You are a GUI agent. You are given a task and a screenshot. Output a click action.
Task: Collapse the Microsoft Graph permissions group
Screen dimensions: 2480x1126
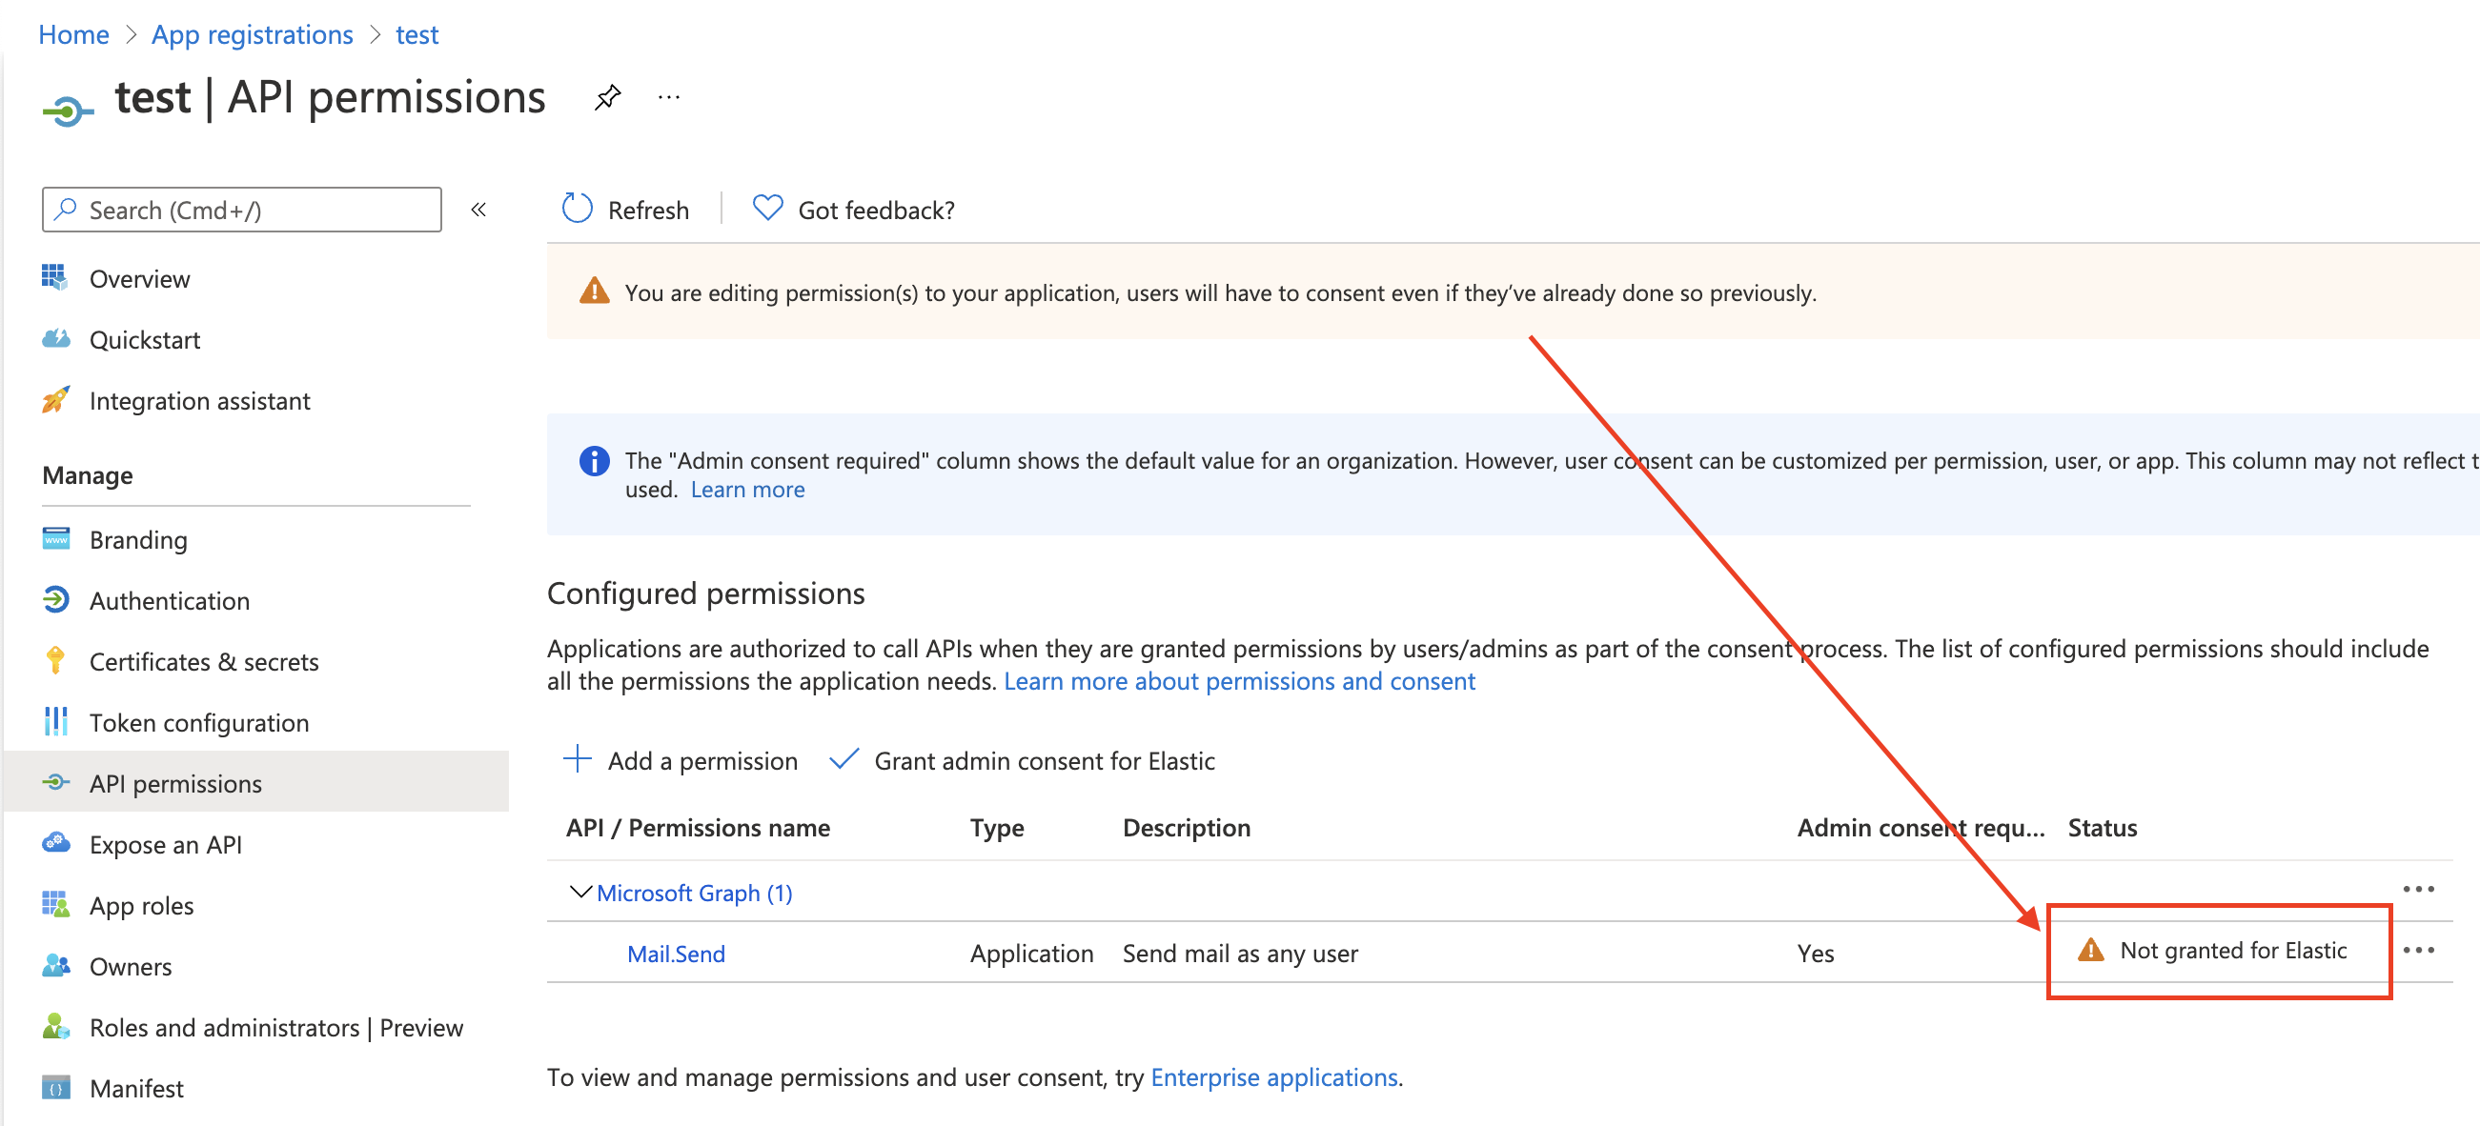[x=579, y=893]
